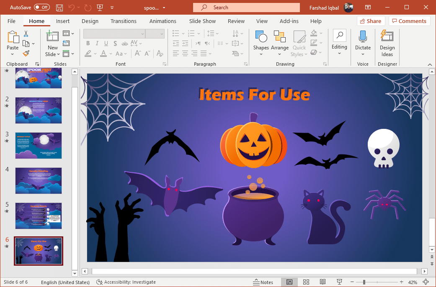Open Reading View from status bar

point(322,282)
